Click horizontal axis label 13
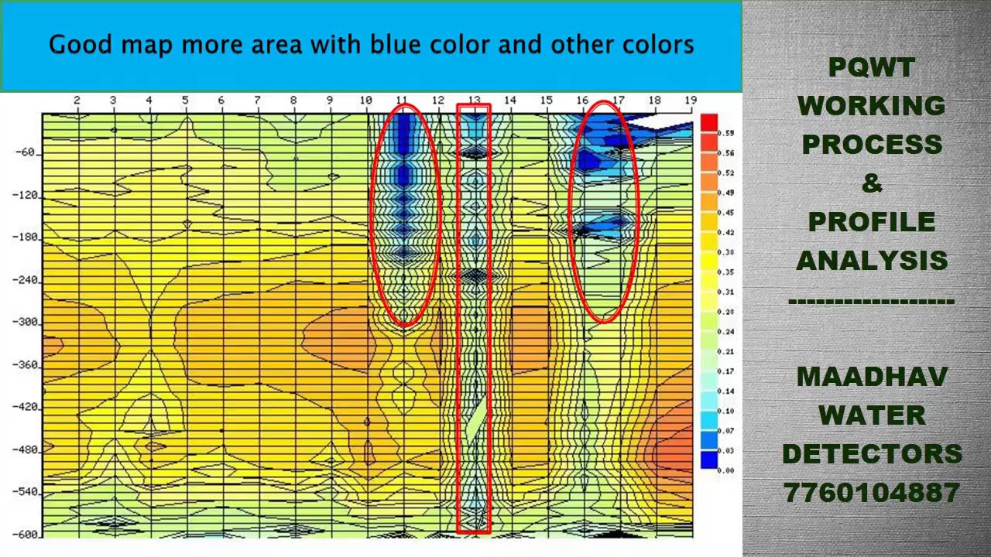 [474, 101]
